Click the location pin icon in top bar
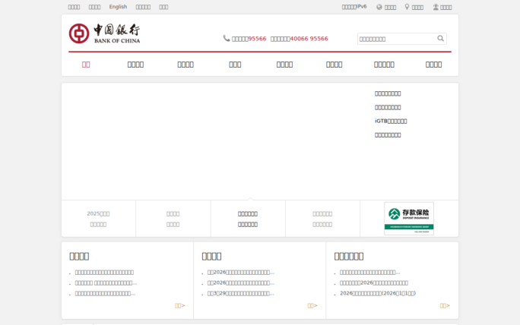Screen dimensions: 520x325 click(407, 7)
